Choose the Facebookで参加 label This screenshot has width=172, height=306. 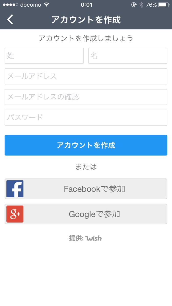point(94,189)
